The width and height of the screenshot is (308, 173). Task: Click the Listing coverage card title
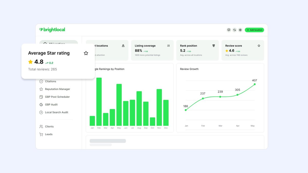coord(145,46)
